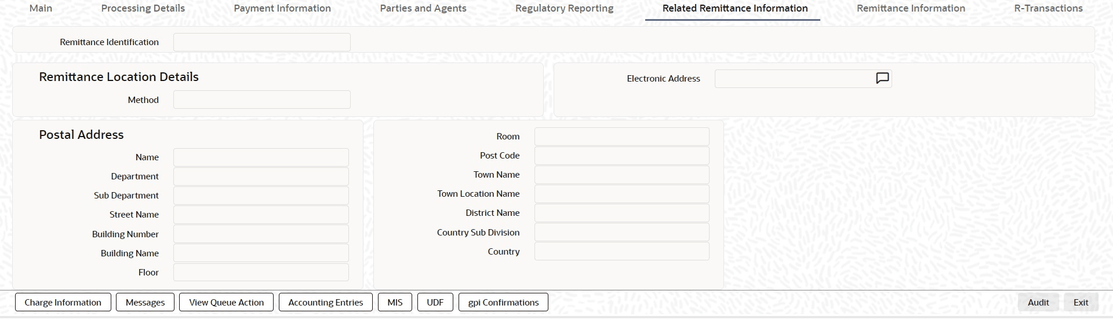Click the Charge Information button
Screen dimensions: 1113x320
point(63,302)
